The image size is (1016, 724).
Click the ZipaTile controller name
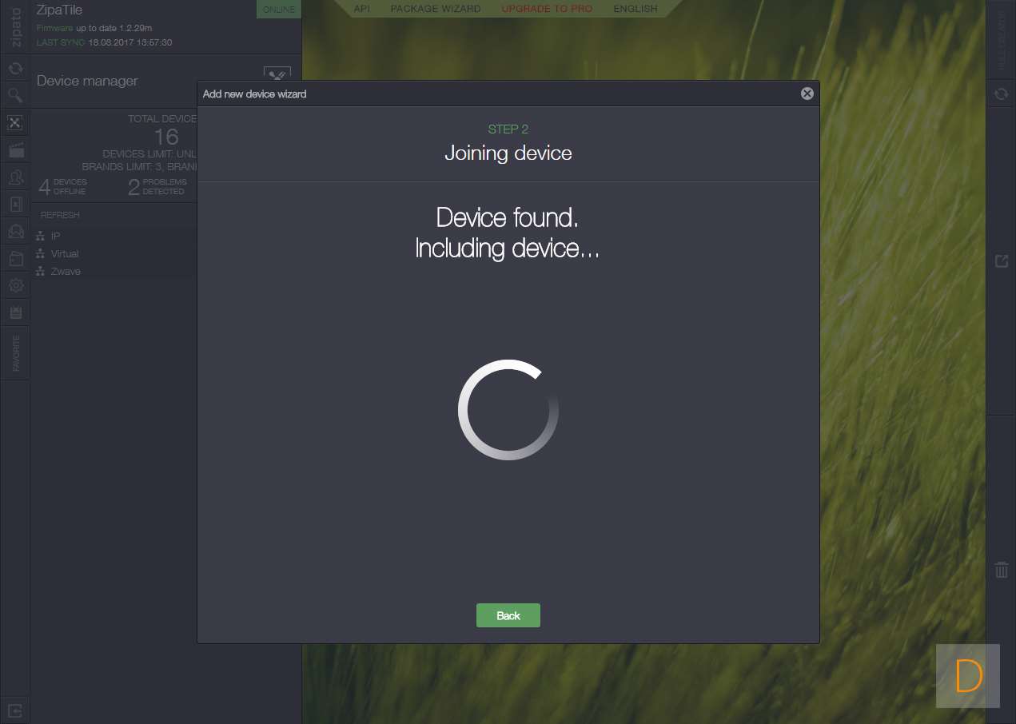click(59, 10)
